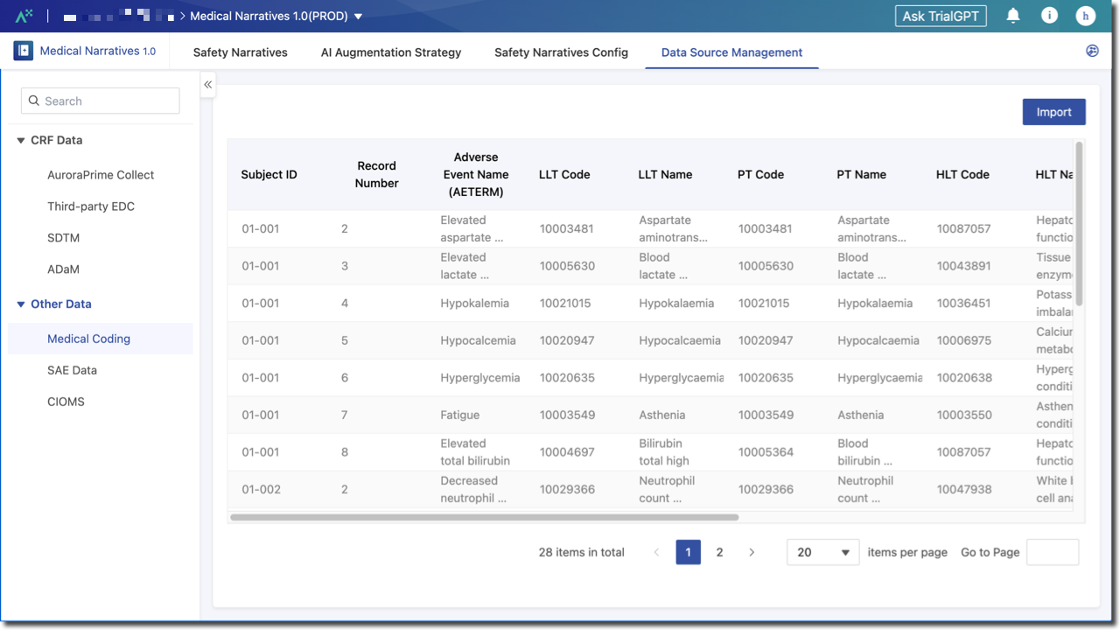The height and width of the screenshot is (630, 1120).
Task: Click the round icon right of the tabs
Action: pos(1092,51)
